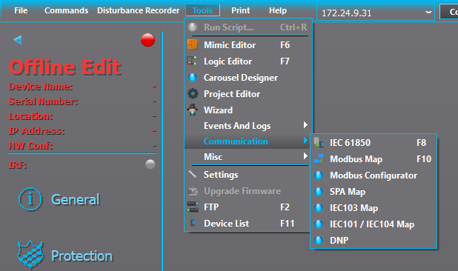The image size is (458, 271).
Task: Click the HW Conf label
Action: point(30,146)
